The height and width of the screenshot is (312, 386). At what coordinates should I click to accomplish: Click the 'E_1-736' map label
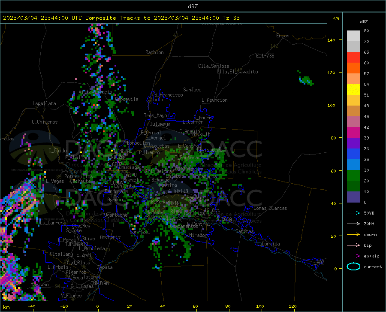[x=265, y=56]
